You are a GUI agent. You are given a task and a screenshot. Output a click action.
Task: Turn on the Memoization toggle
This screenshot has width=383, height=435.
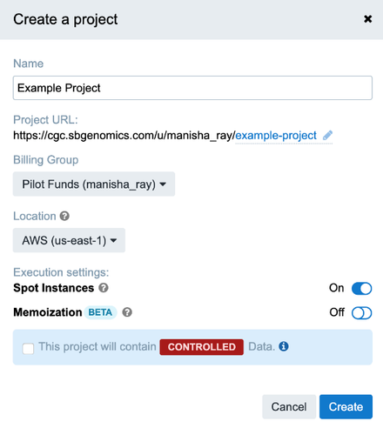coord(361,312)
